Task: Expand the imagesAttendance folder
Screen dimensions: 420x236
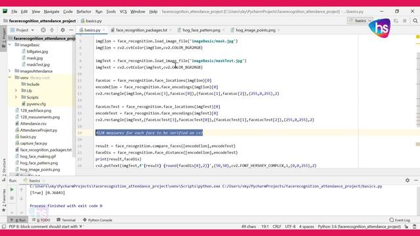Action: tap(10, 71)
